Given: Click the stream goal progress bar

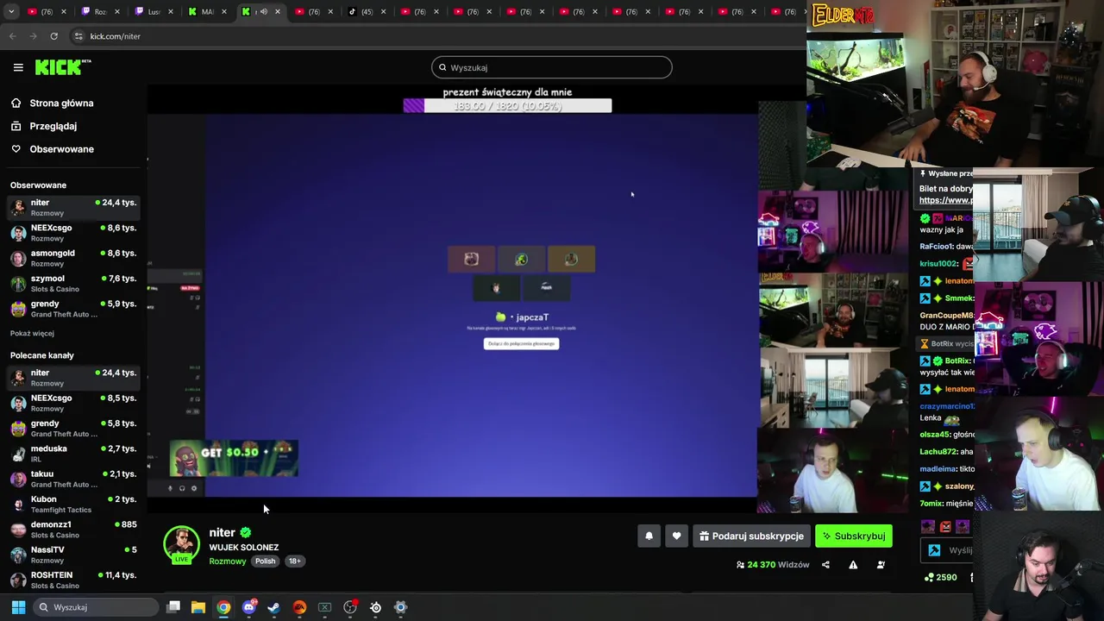Looking at the screenshot, I should [x=507, y=105].
